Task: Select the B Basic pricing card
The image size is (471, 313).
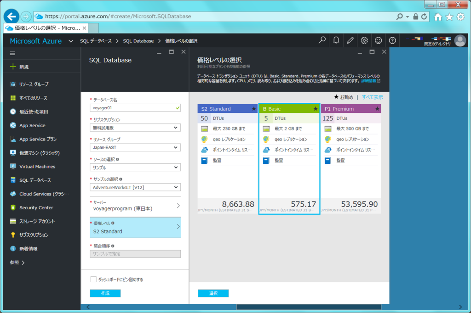Action: [289, 159]
